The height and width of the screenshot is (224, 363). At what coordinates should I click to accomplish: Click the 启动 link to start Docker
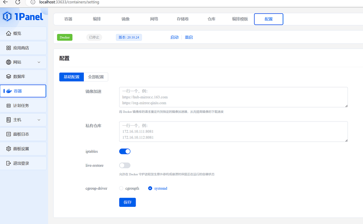coord(174,37)
